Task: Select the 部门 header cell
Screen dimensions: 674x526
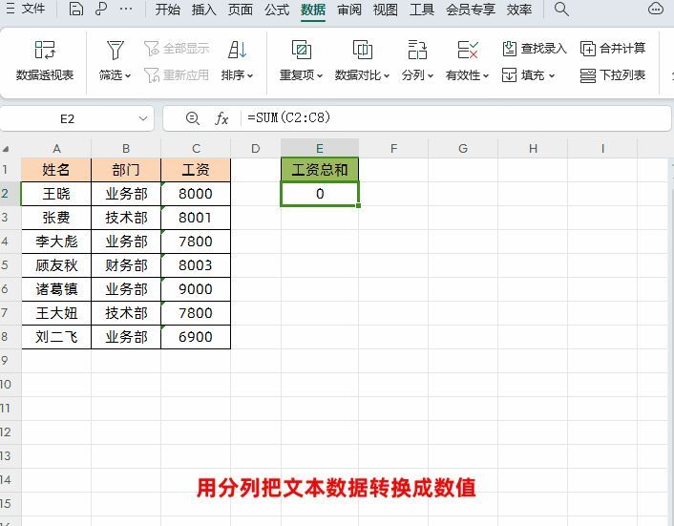Action: [x=126, y=170]
